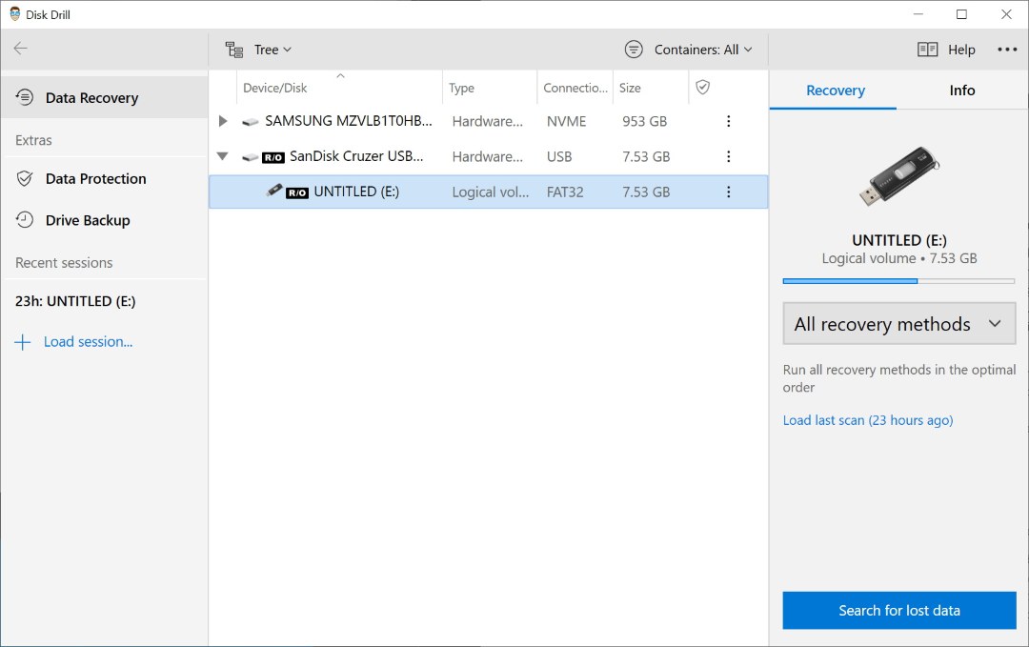This screenshot has width=1029, height=647.
Task: Click the USB stick icon in UNTITLED row
Action: pos(274,191)
